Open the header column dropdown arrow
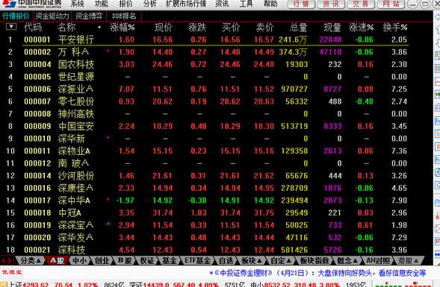 [x=11, y=27]
